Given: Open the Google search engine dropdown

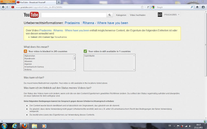Looking at the screenshot, I should [x=154, y=7].
